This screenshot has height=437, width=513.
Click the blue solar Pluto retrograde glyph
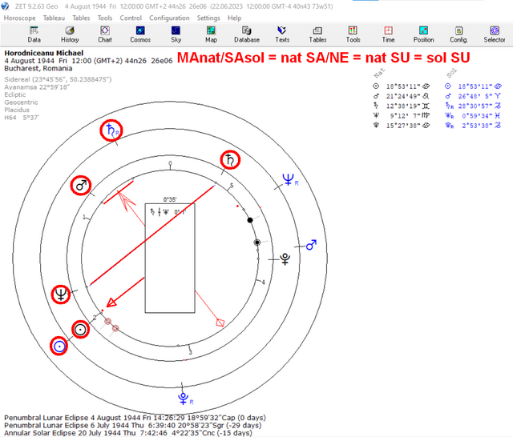coord(185,399)
